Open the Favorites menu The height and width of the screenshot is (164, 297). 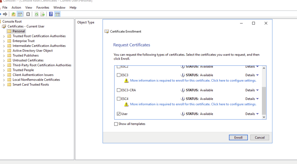(43, 8)
